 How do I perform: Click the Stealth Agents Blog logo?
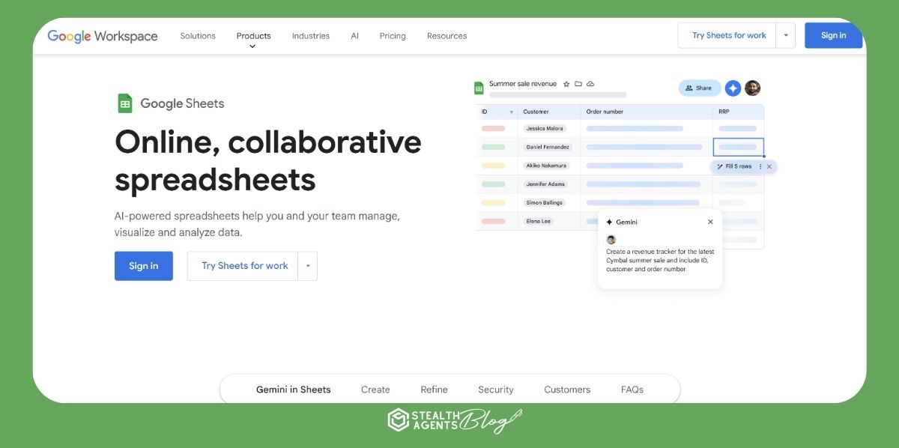click(x=452, y=420)
